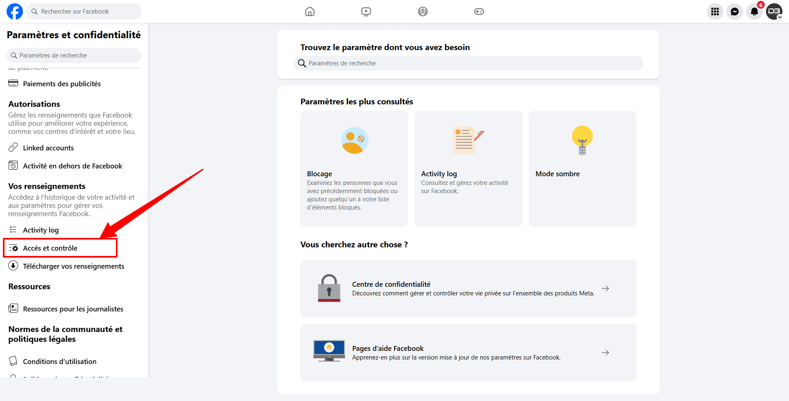Expand the account profile picture menu
789x401 pixels.
[774, 12]
